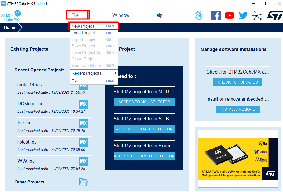This screenshot has height=192, width=283.
Task: Open the Window menu
Action: 121,15
